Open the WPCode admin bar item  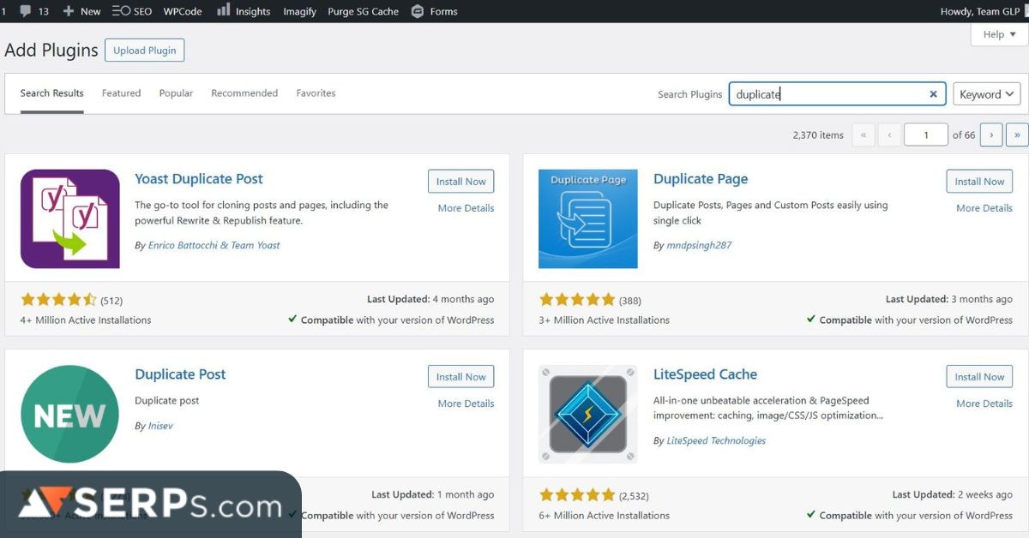click(x=183, y=11)
